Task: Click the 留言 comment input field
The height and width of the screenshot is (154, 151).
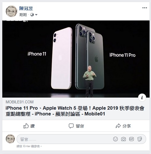Action: point(81,139)
